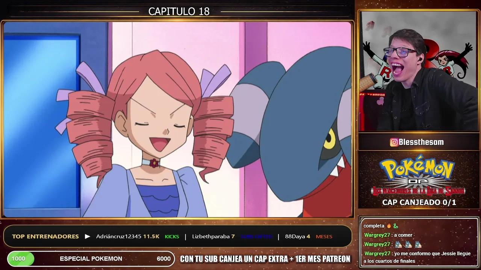Viewport: 481px width, 270px height.
Task: Click the play arrow beside TOP ENTRENADORES
Action: [88, 237]
